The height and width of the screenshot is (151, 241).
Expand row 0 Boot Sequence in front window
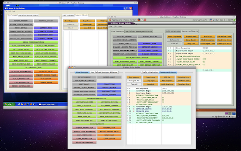click(128, 88)
